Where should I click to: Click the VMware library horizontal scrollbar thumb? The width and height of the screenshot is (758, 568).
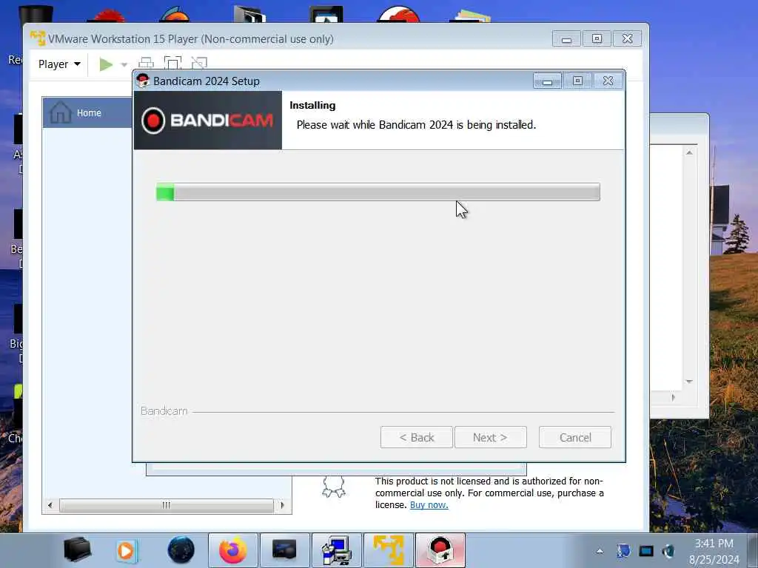click(167, 505)
